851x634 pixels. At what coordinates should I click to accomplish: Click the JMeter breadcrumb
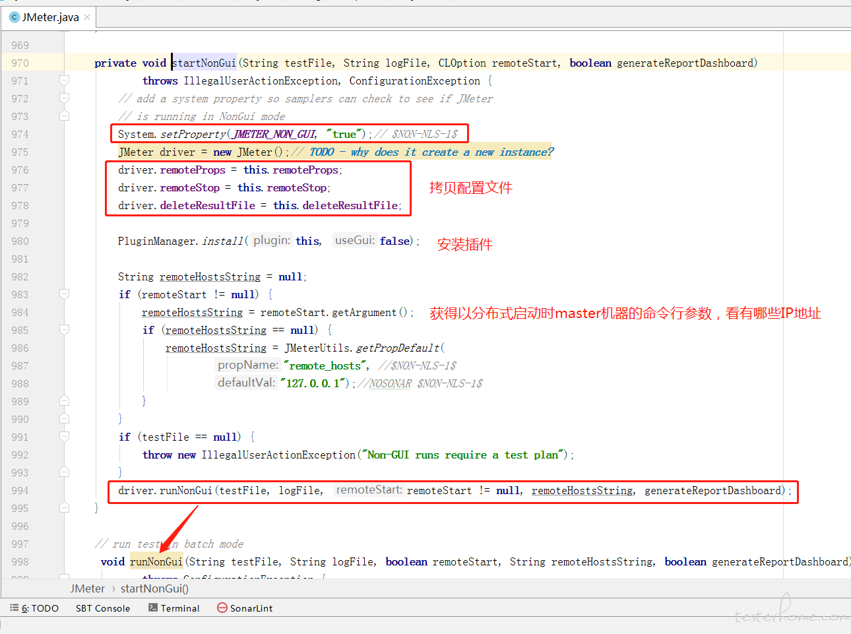click(88, 588)
